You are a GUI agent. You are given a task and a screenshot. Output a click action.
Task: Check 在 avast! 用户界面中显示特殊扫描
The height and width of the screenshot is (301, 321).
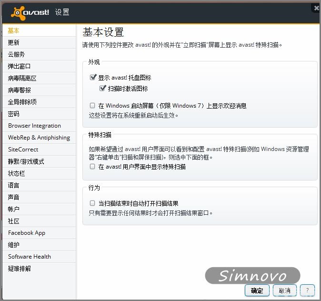pos(92,167)
